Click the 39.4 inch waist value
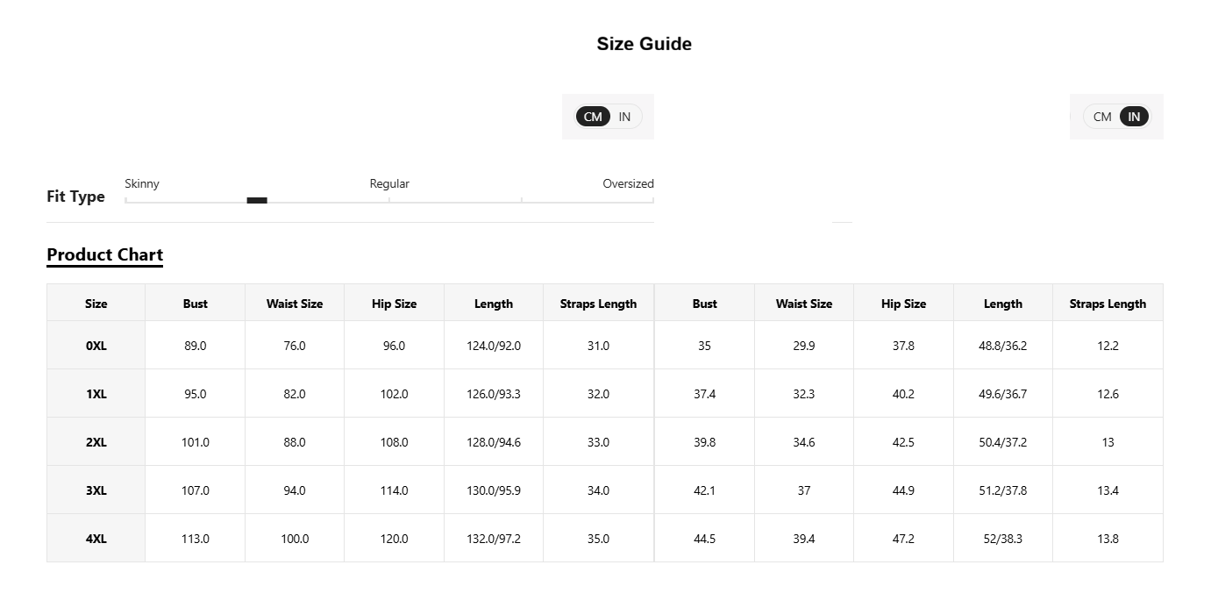This screenshot has height=615, width=1211. tap(804, 539)
